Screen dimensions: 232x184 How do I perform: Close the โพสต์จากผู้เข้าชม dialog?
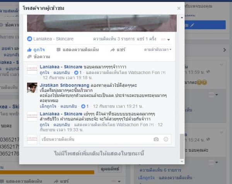(x=179, y=8)
